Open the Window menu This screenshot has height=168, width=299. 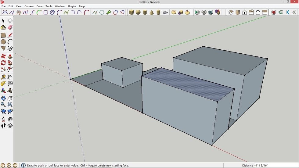[59, 6]
